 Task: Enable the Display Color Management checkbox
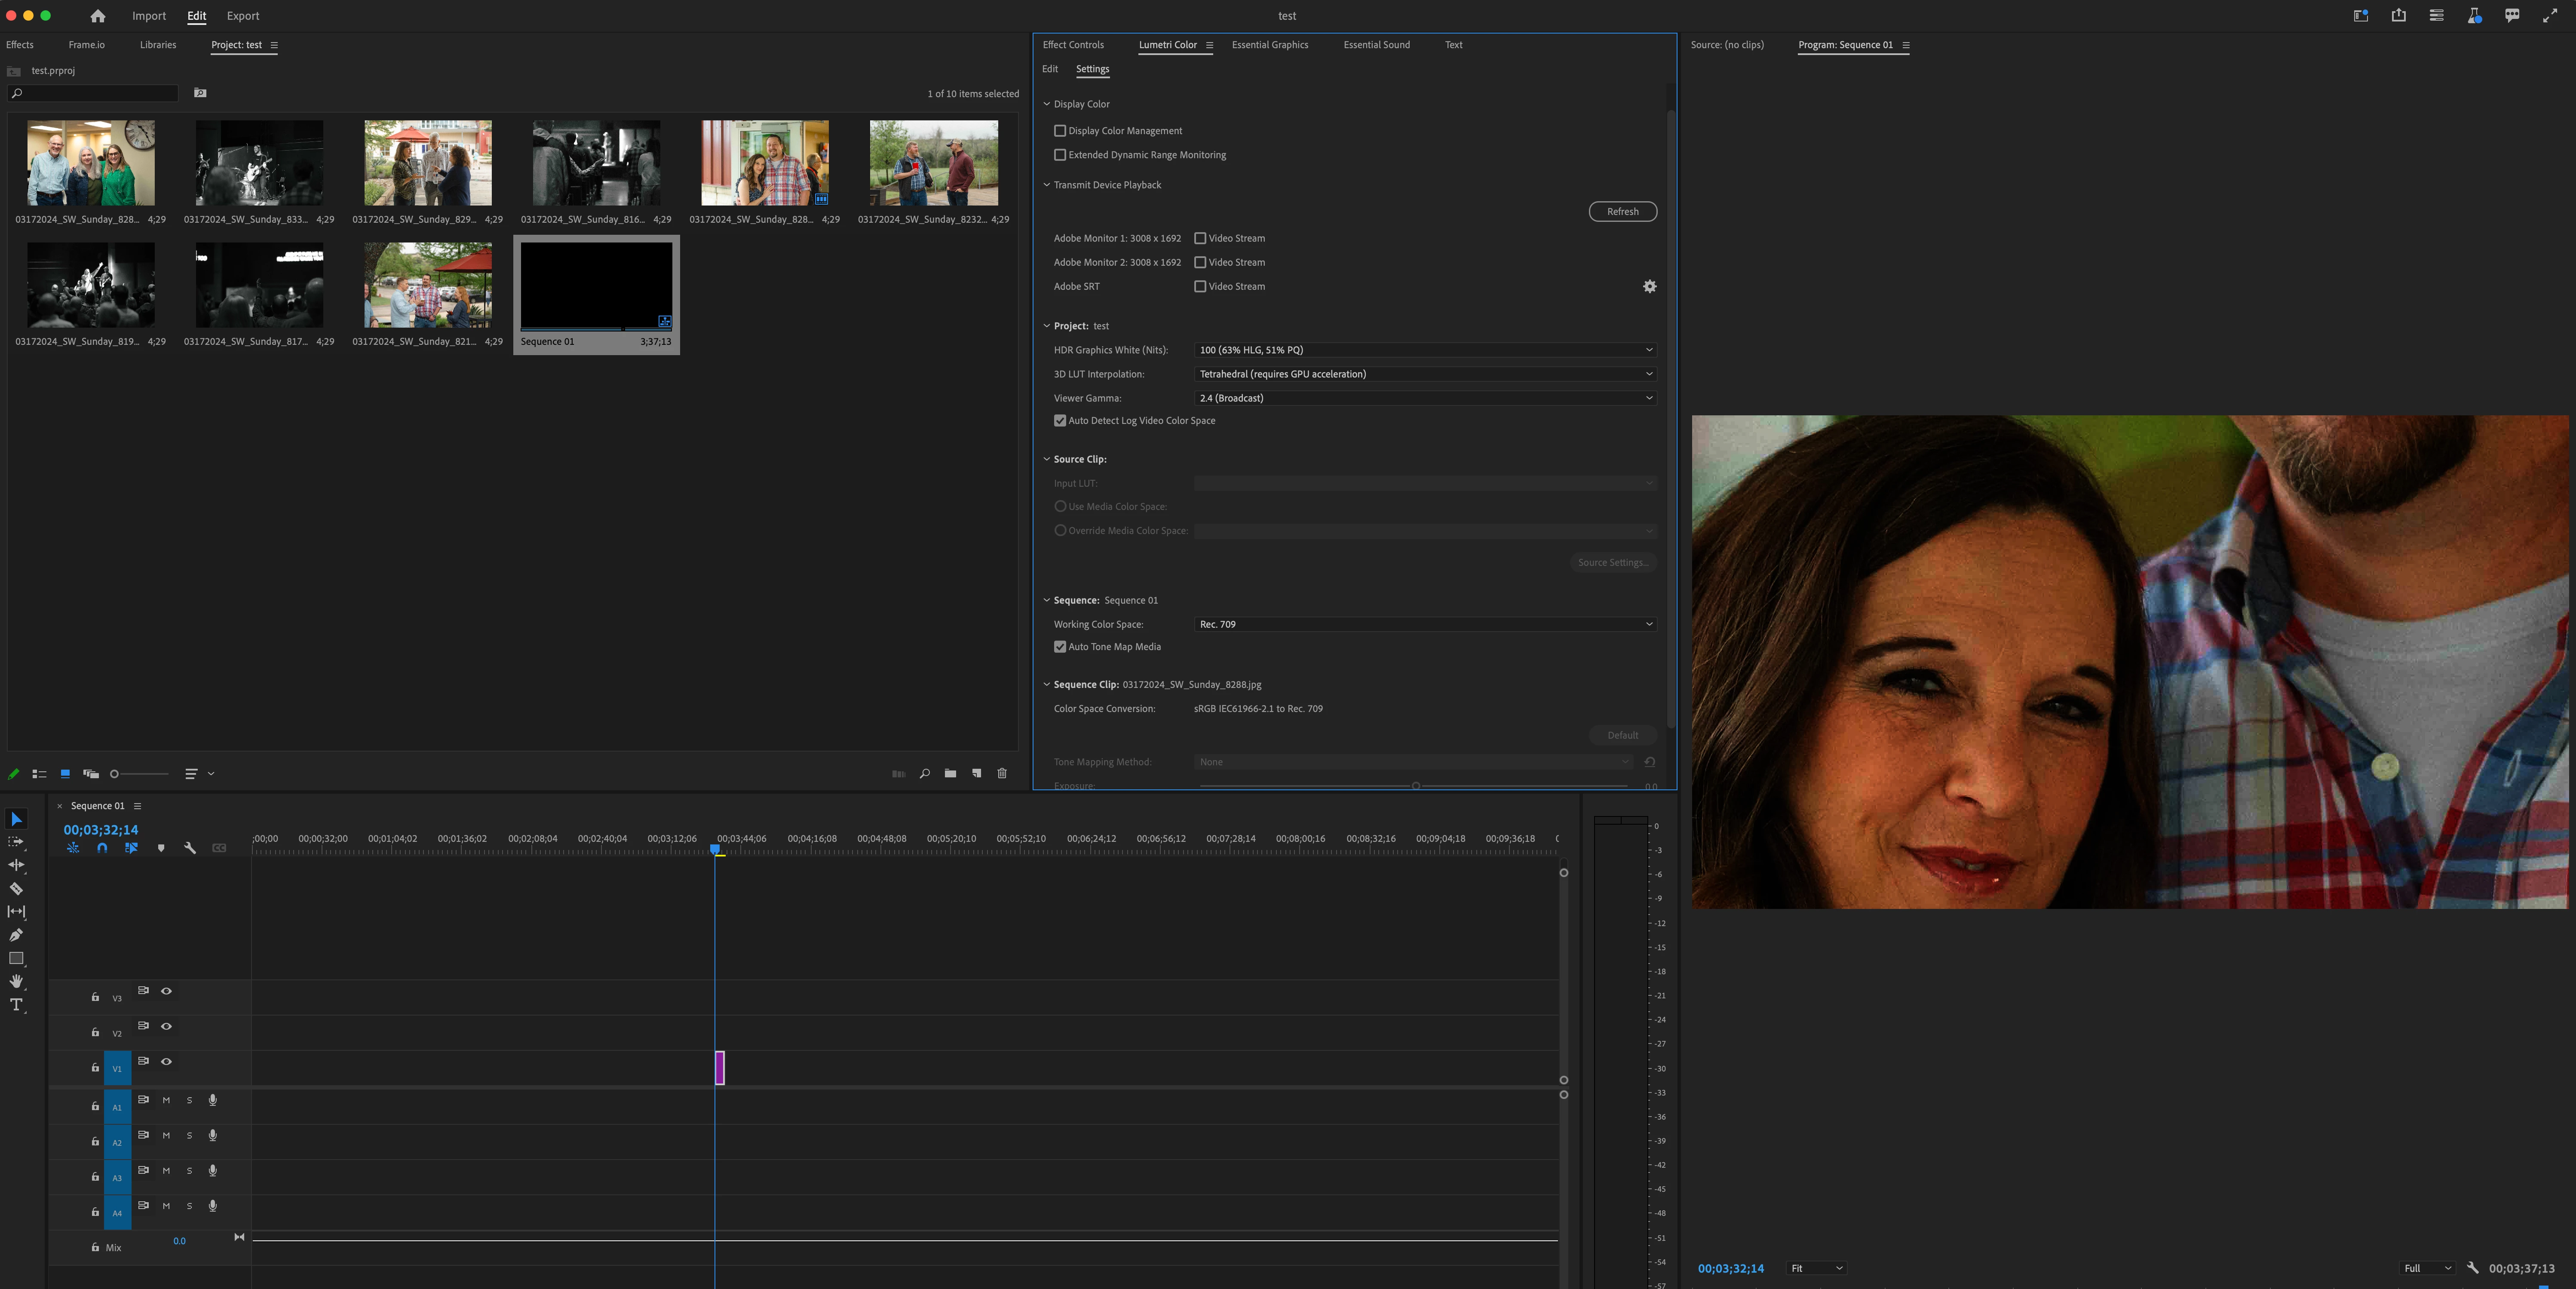click(x=1060, y=131)
